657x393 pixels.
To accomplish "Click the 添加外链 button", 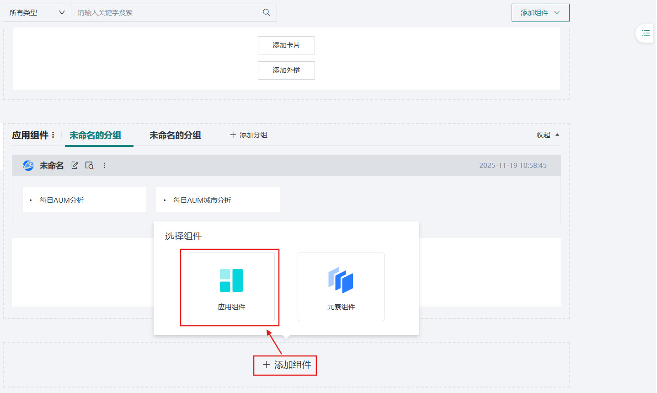I will pyautogui.click(x=286, y=70).
